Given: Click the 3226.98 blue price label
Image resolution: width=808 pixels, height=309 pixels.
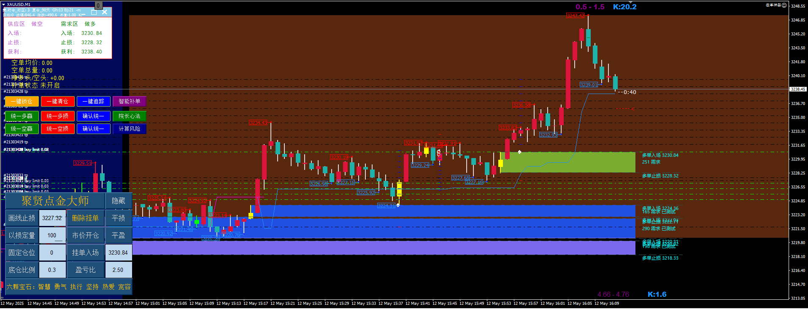Looking at the screenshot, I should click(319, 184).
